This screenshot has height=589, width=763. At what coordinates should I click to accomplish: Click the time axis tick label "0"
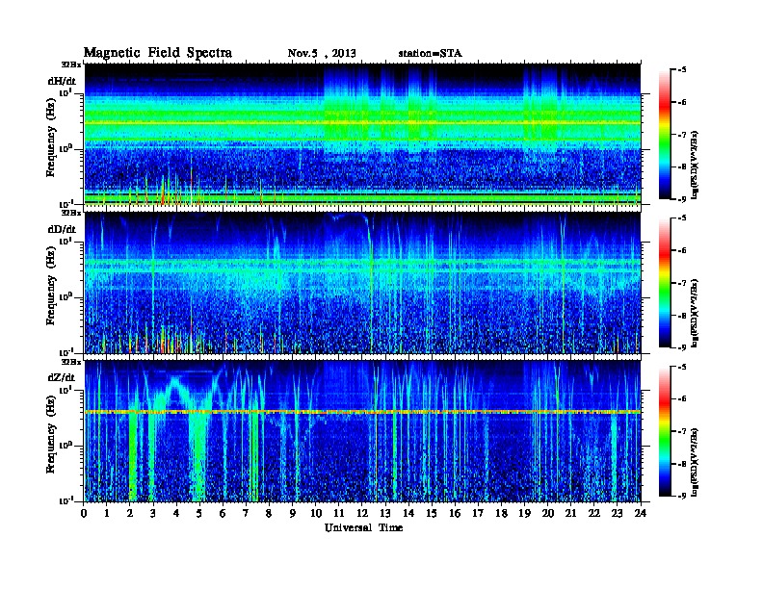tap(84, 513)
